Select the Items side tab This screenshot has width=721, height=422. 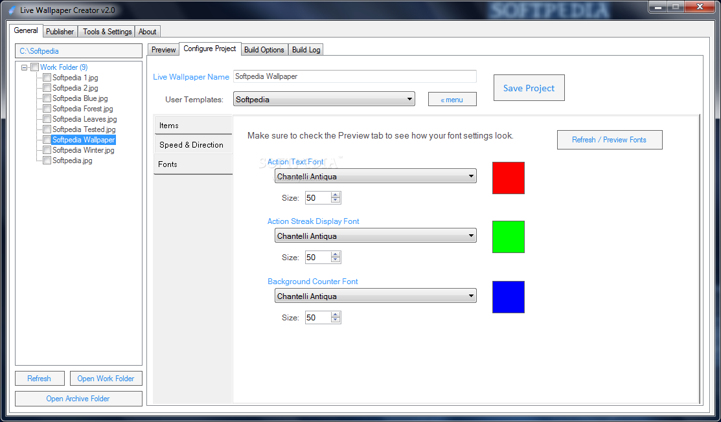click(193, 126)
